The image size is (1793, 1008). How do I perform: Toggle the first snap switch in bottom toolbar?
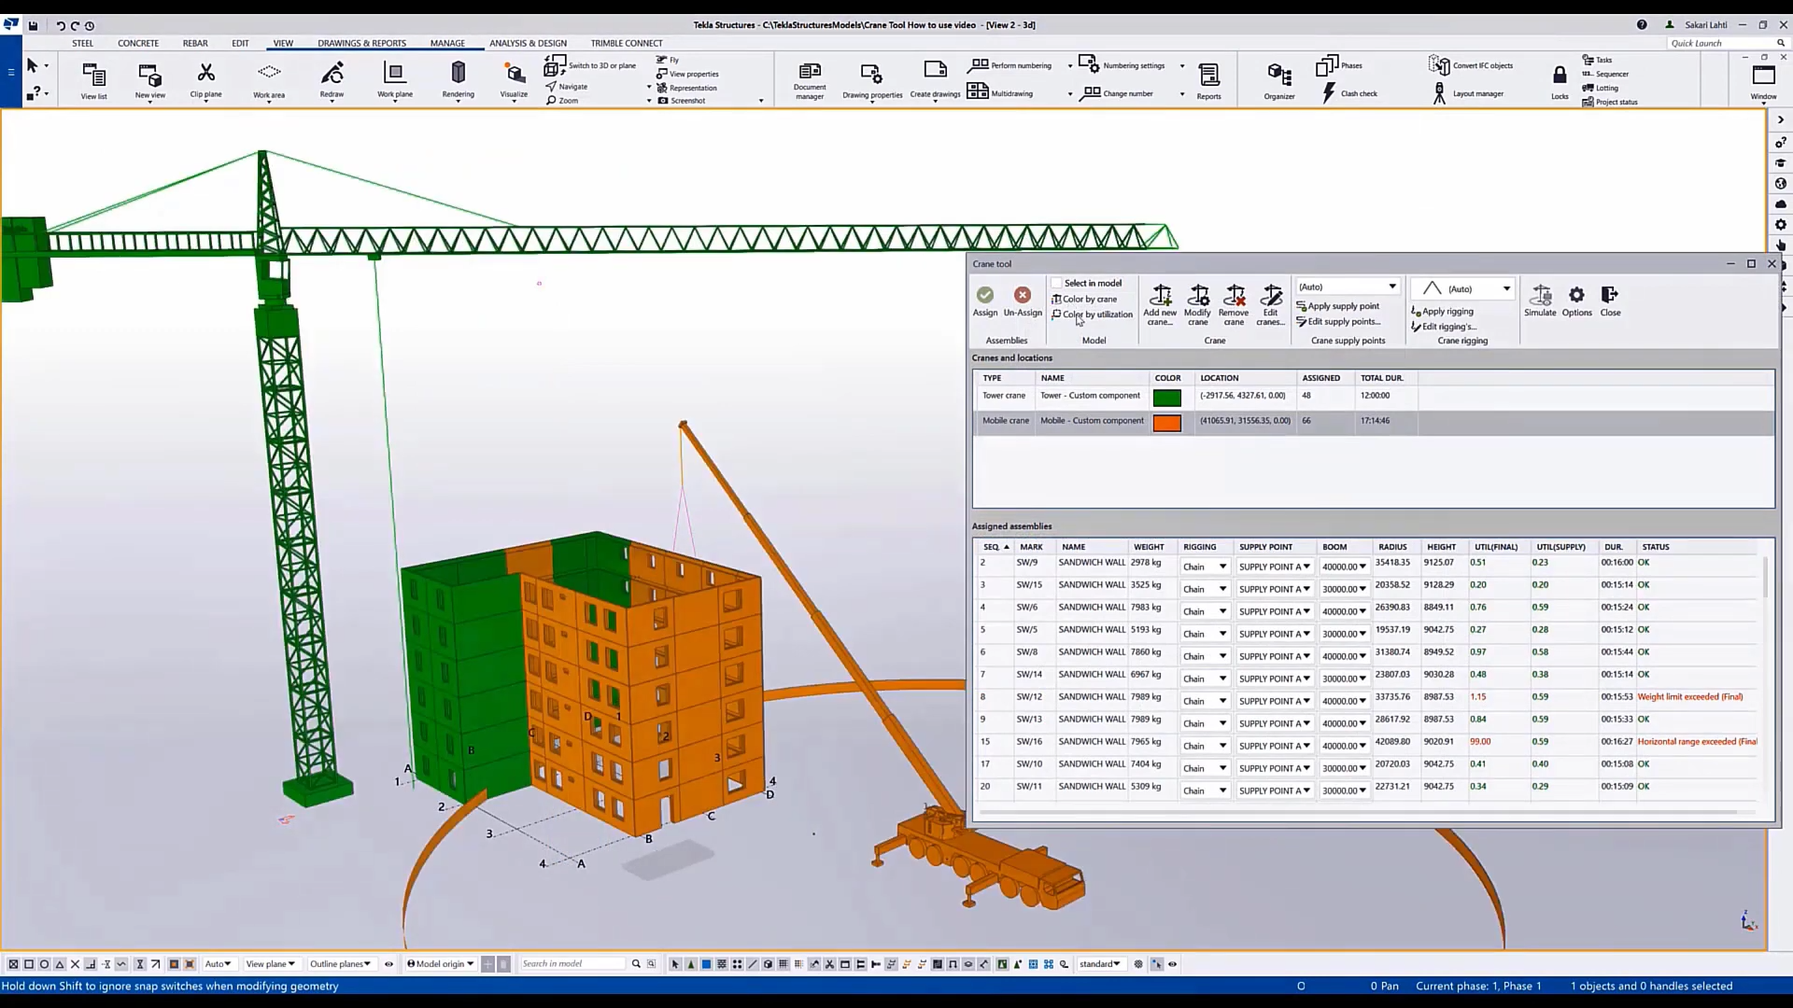13,964
